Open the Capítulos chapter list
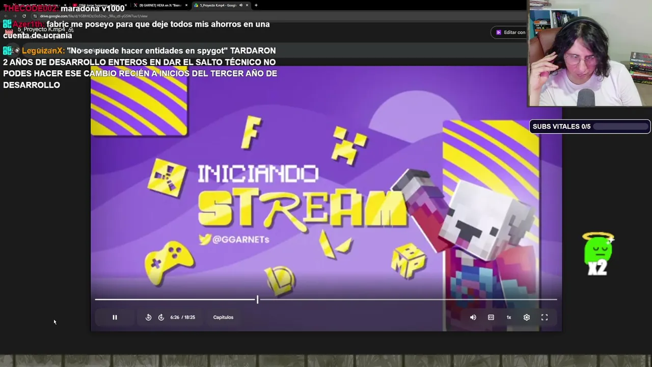Screen dimensions: 652x367 [223, 317]
